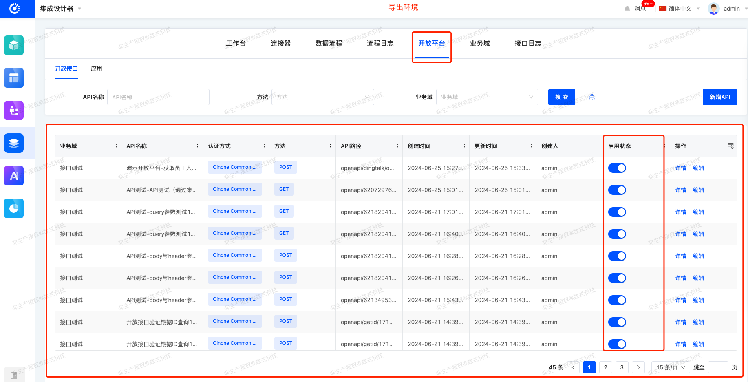748x382 pixels.
Task: Focus the API名称 search input
Action: (x=158, y=97)
